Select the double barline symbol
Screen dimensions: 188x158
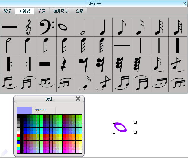coord(159,45)
